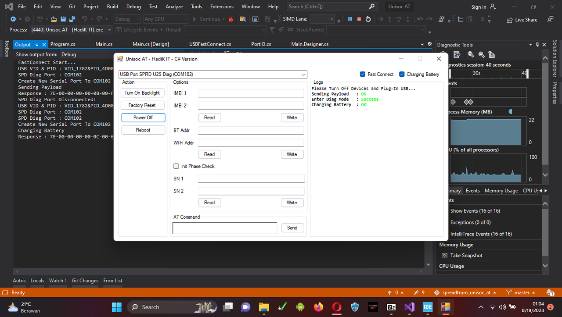The height and width of the screenshot is (317, 562).
Task: Click the Hot Reload flame icon
Action: click(231, 19)
